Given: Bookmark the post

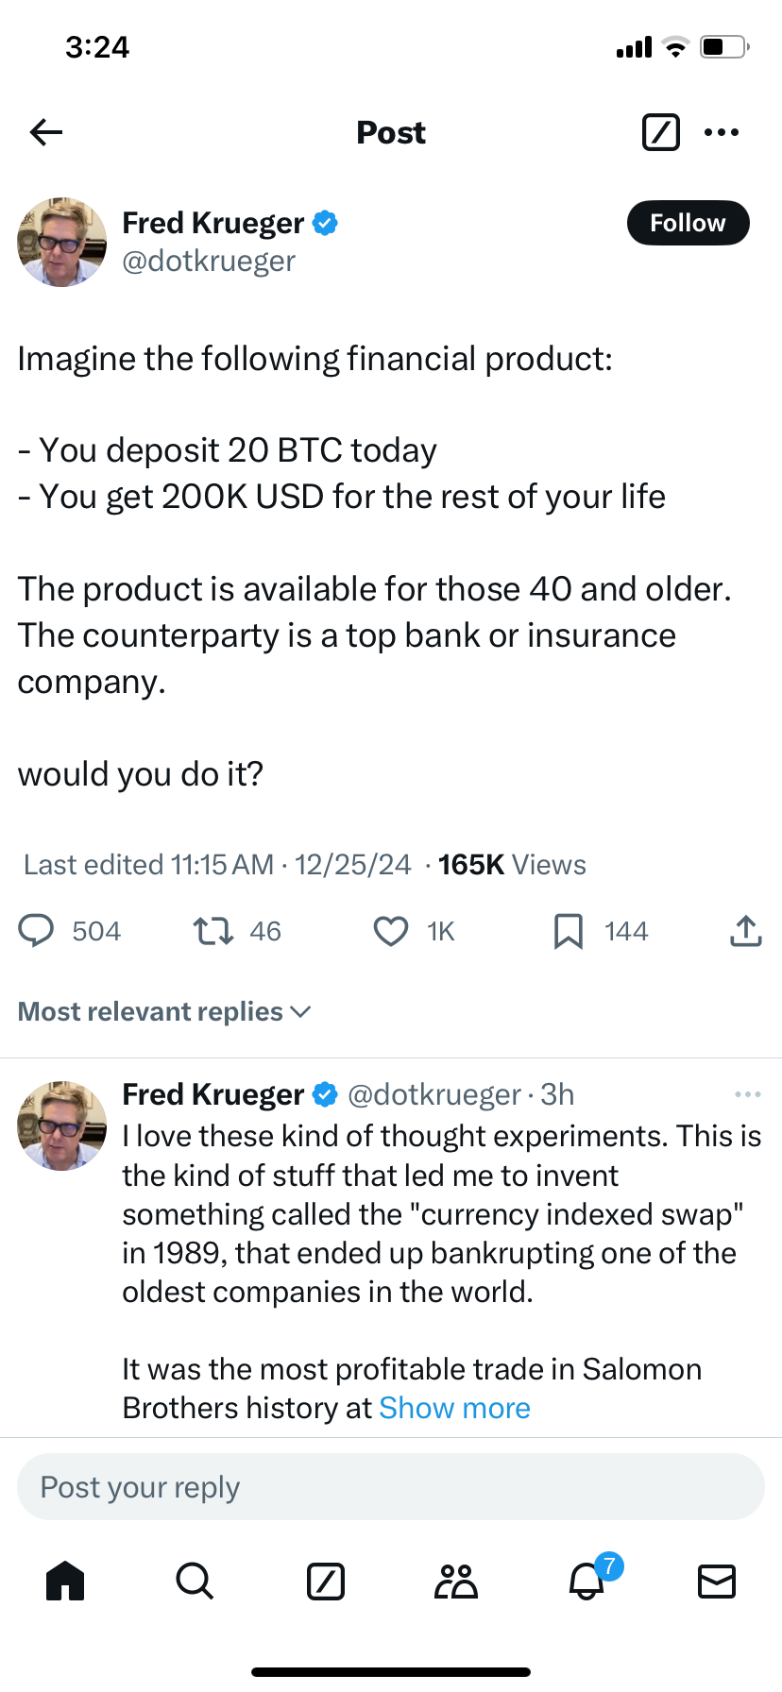Looking at the screenshot, I should [568, 931].
